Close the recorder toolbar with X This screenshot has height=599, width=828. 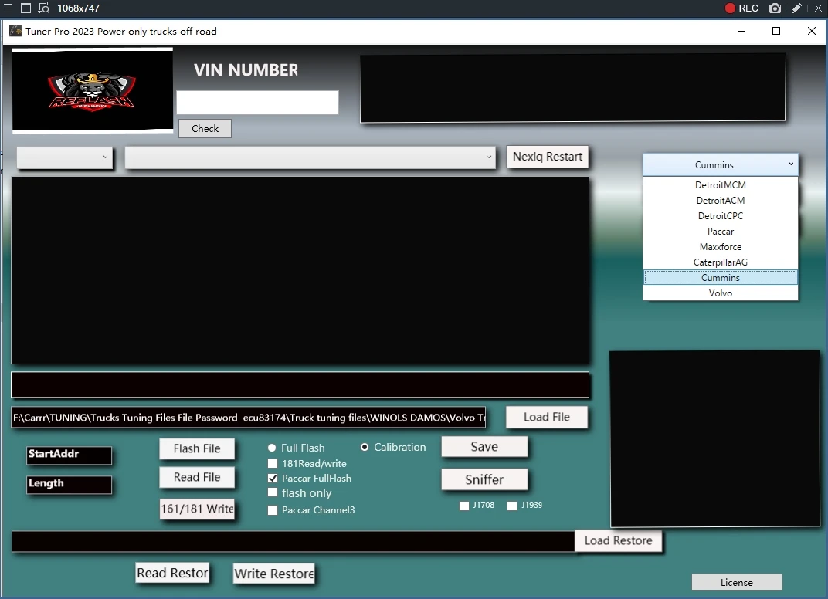(818, 8)
